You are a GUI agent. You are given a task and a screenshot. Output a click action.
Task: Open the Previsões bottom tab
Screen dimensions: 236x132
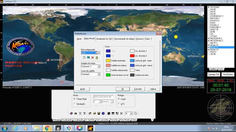114,120
